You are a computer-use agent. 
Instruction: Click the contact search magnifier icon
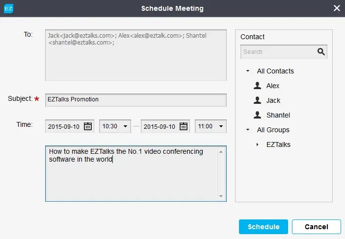pos(321,51)
